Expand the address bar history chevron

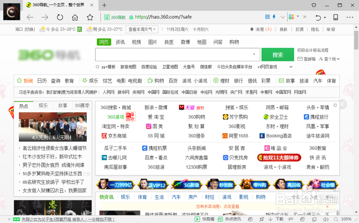(283, 17)
